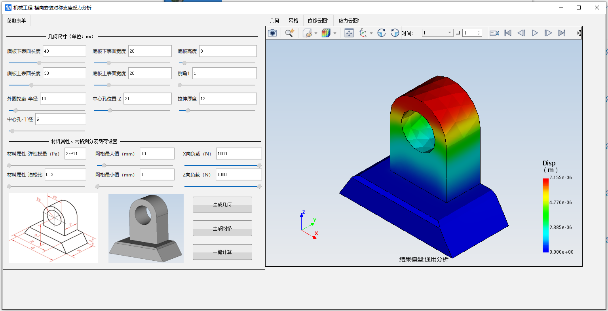Viewport: 608px width, 311px height.
Task: Click the 外圆轮廓-半径 slider handle
Action: tap(15, 110)
